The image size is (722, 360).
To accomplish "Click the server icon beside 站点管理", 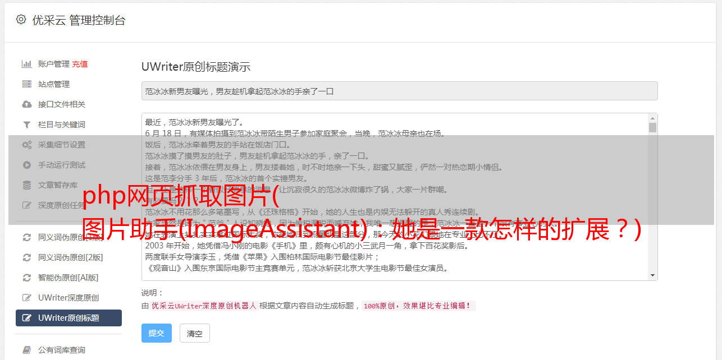I will tap(26, 84).
